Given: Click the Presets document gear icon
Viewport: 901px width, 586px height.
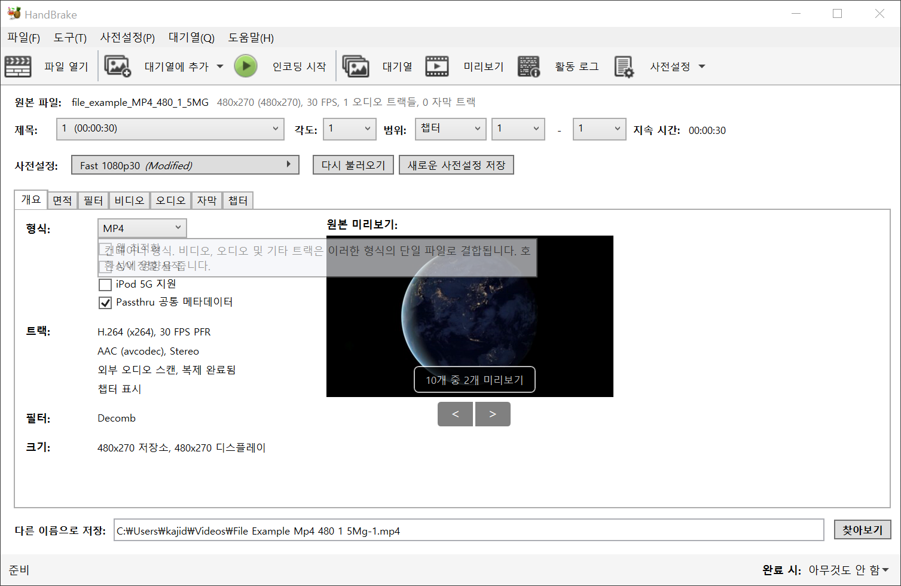Looking at the screenshot, I should pyautogui.click(x=624, y=67).
